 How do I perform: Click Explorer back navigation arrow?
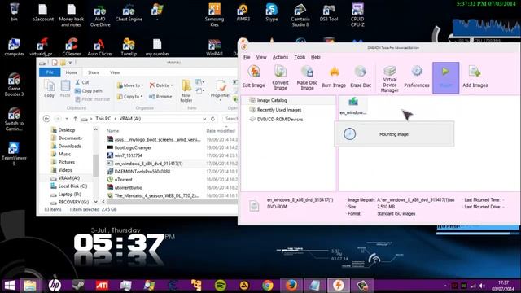click(x=47, y=119)
